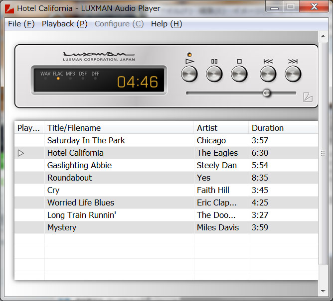Close the LUXMAN Audio Player window

click(314, 7)
